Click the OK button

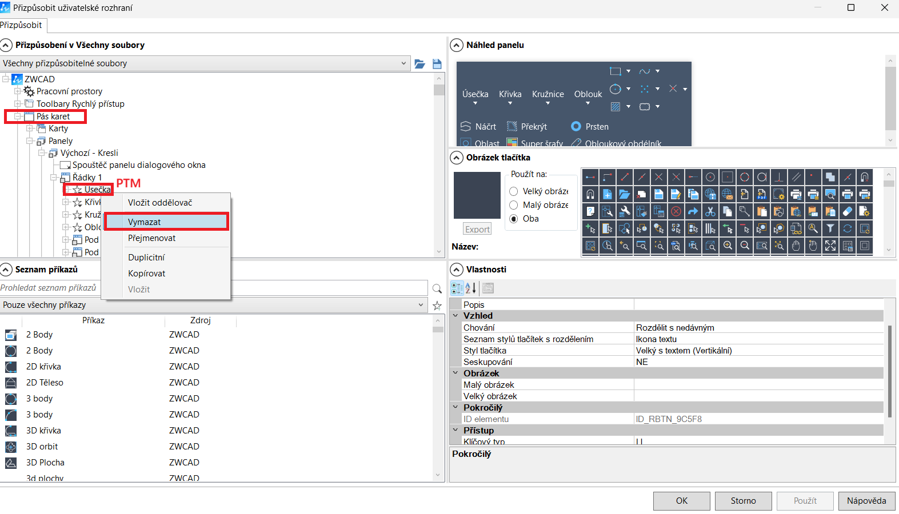pos(681,501)
